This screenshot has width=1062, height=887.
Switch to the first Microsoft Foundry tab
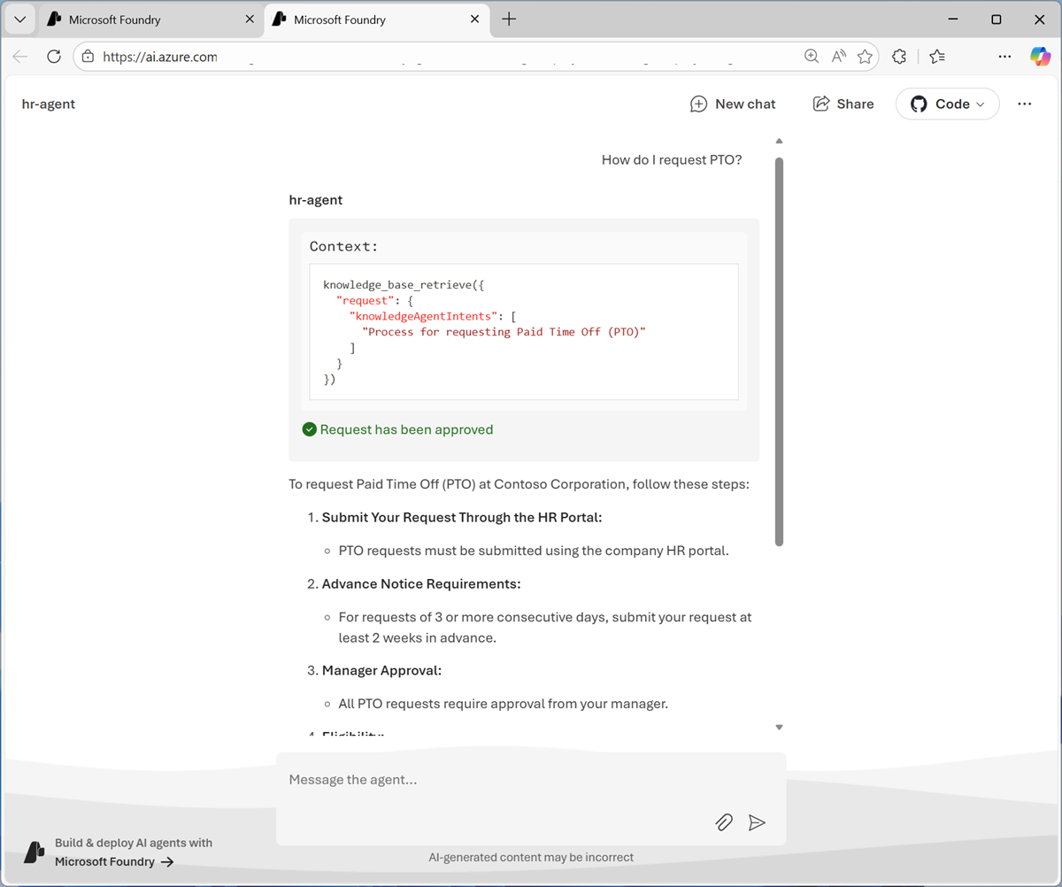pos(142,19)
